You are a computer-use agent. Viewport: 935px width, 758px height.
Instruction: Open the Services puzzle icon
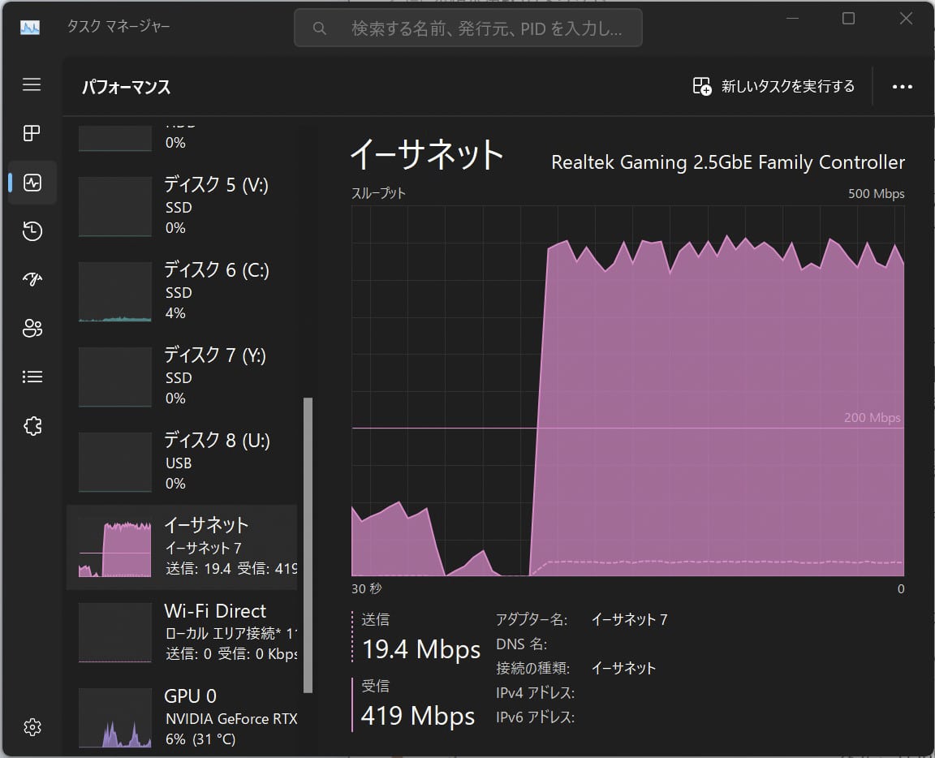tap(32, 426)
